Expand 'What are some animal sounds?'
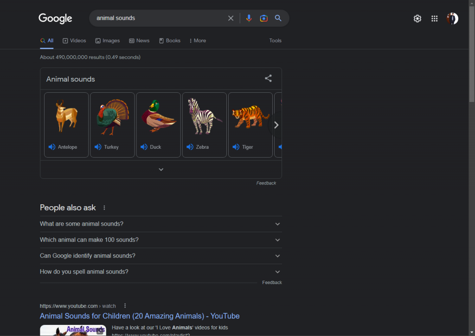Viewport: 475px width, 336px height. (161, 224)
